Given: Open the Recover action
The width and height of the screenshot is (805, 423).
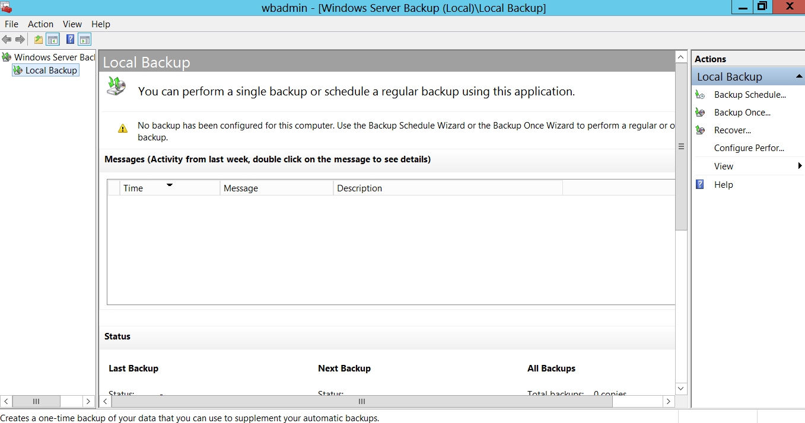Looking at the screenshot, I should click(x=732, y=130).
